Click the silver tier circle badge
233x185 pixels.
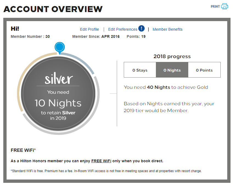click(58, 94)
